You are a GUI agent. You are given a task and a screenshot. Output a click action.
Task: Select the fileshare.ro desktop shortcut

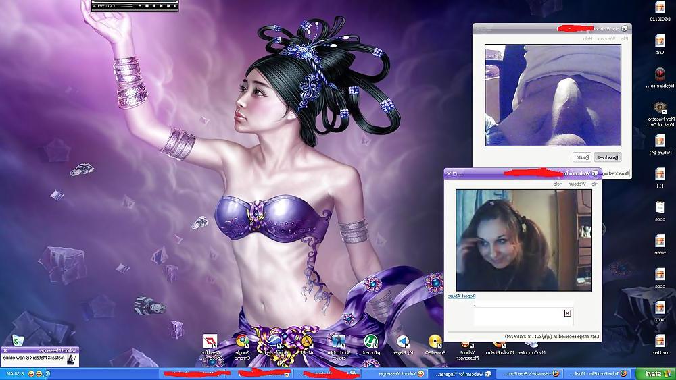click(660, 78)
